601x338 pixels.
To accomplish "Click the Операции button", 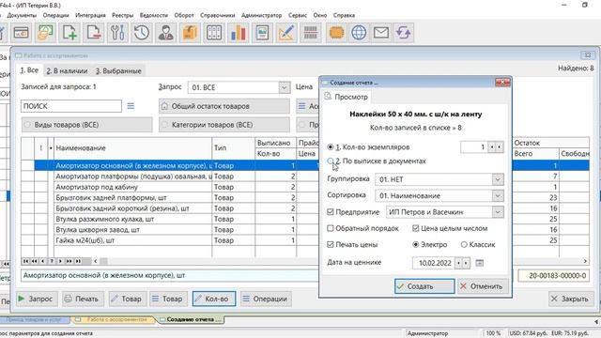I will click(x=266, y=299).
